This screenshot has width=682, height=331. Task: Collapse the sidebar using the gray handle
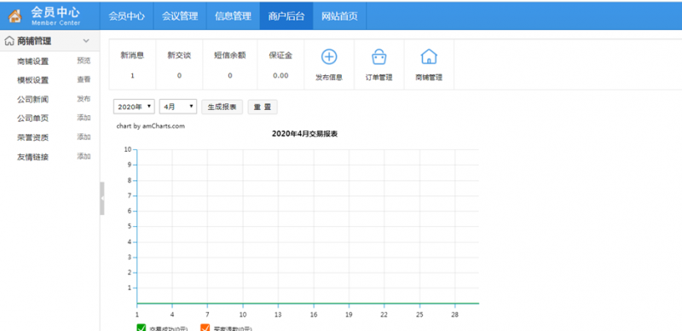tap(102, 199)
